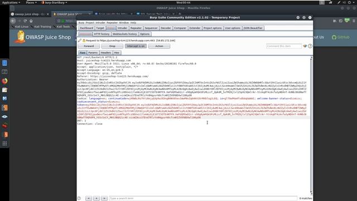Launch Firefox from the dock
This screenshot has height=201, width=357.
[4, 81]
